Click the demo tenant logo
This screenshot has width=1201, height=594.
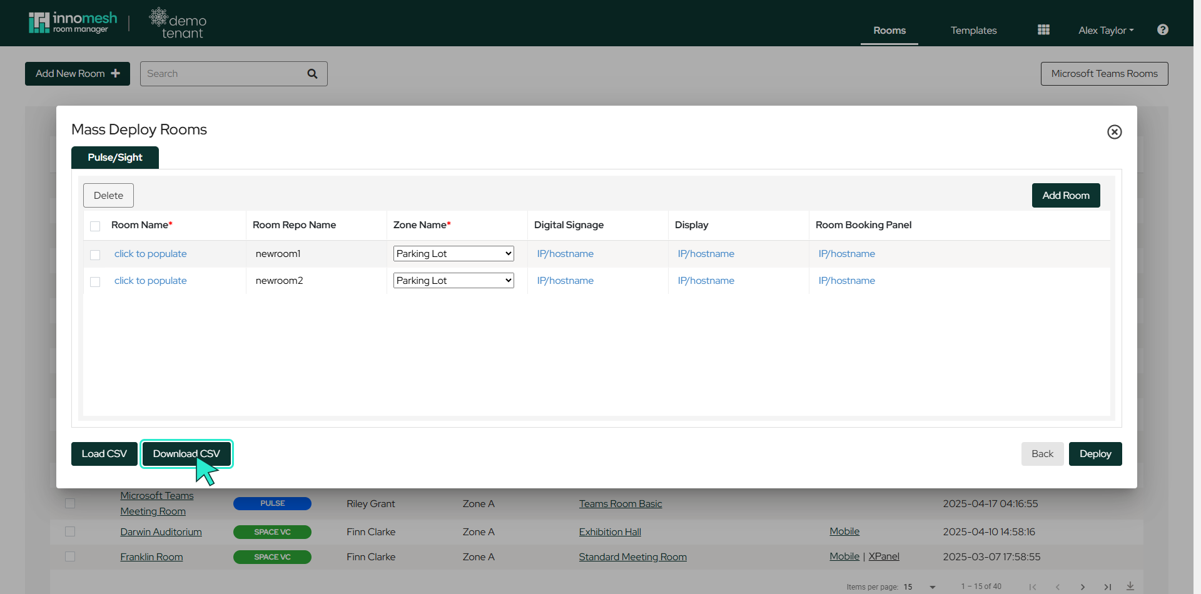[x=178, y=24]
